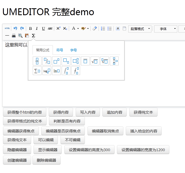Click the eraser remove-format icon
The image size is (185, 173).
click(x=95, y=28)
